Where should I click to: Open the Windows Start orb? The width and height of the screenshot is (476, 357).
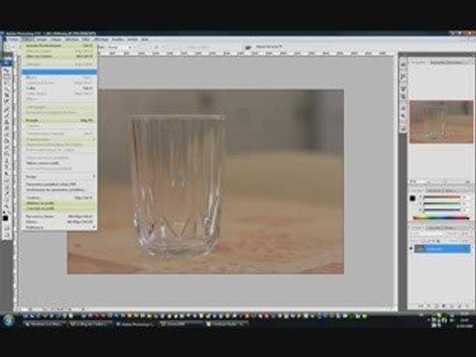tap(9, 320)
